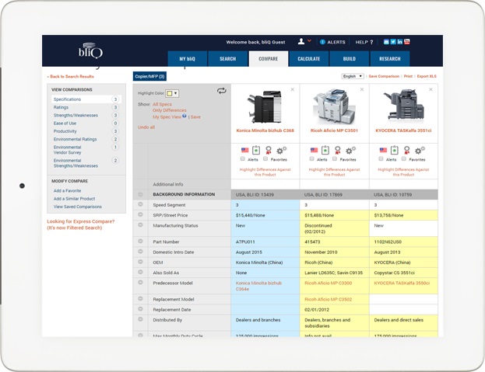Click gears icon under Ricoh Aficio
The image size is (485, 372).
point(350,150)
